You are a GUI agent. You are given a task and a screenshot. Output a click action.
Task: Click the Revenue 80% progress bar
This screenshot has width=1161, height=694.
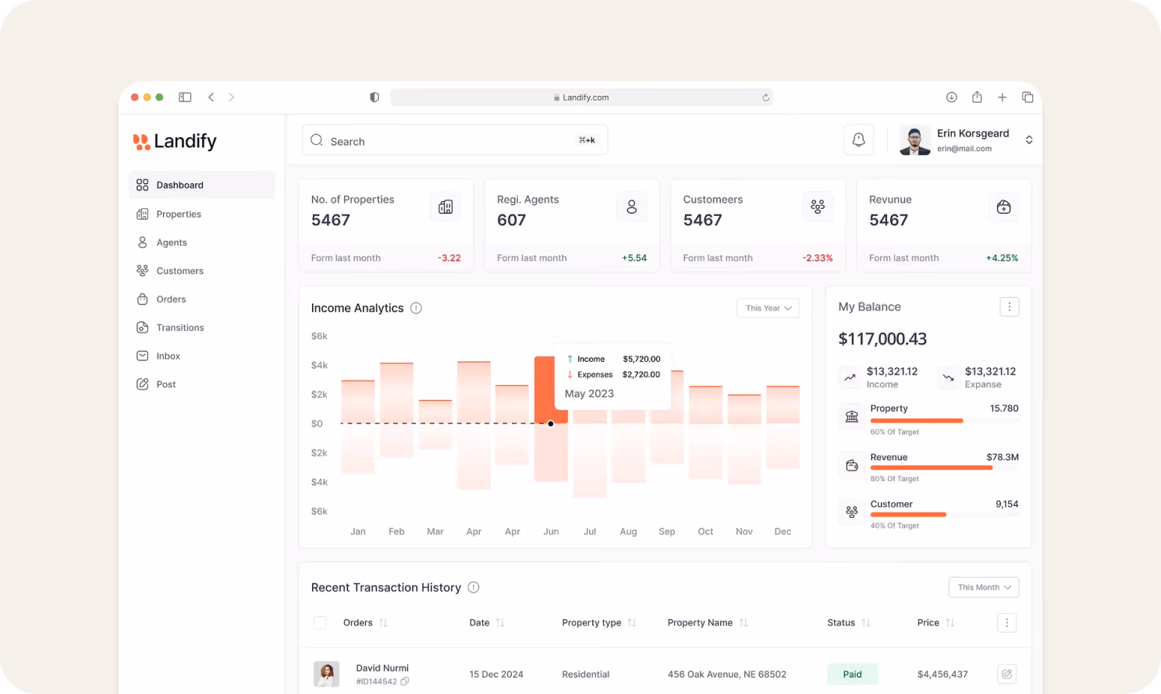click(x=944, y=468)
